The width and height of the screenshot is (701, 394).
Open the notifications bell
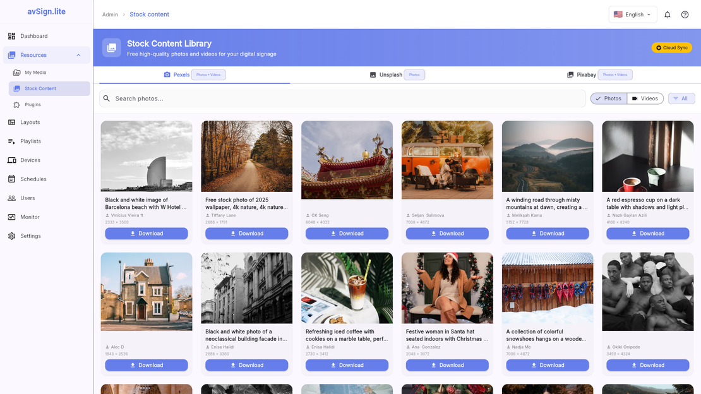tap(667, 14)
